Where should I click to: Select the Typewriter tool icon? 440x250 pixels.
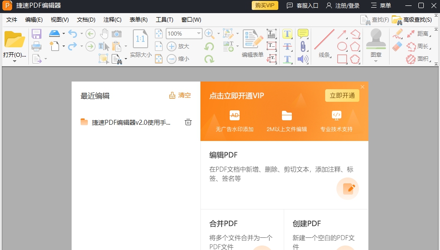(x=272, y=34)
